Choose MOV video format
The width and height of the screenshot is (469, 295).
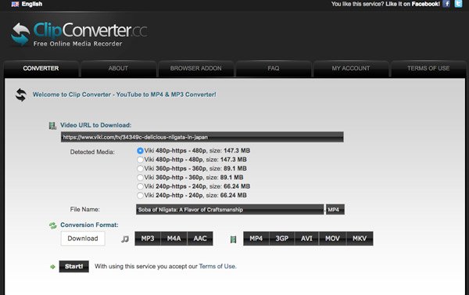(x=333, y=239)
